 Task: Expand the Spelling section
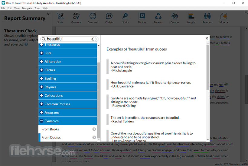tap(67, 78)
